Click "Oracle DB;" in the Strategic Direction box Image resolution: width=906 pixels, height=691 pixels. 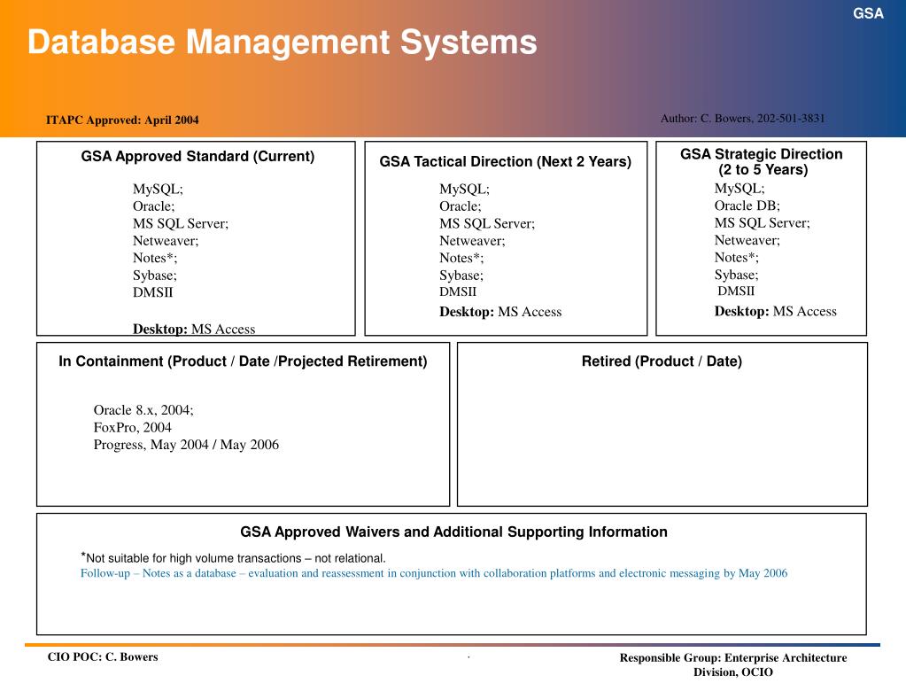point(747,206)
